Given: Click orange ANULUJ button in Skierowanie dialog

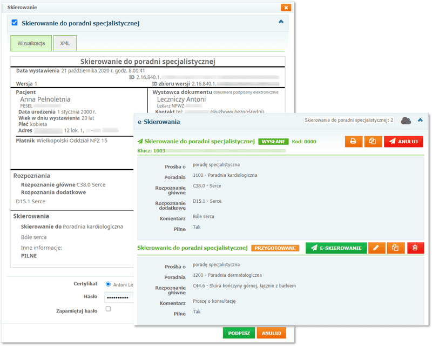Looking at the screenshot, I should [x=272, y=333].
